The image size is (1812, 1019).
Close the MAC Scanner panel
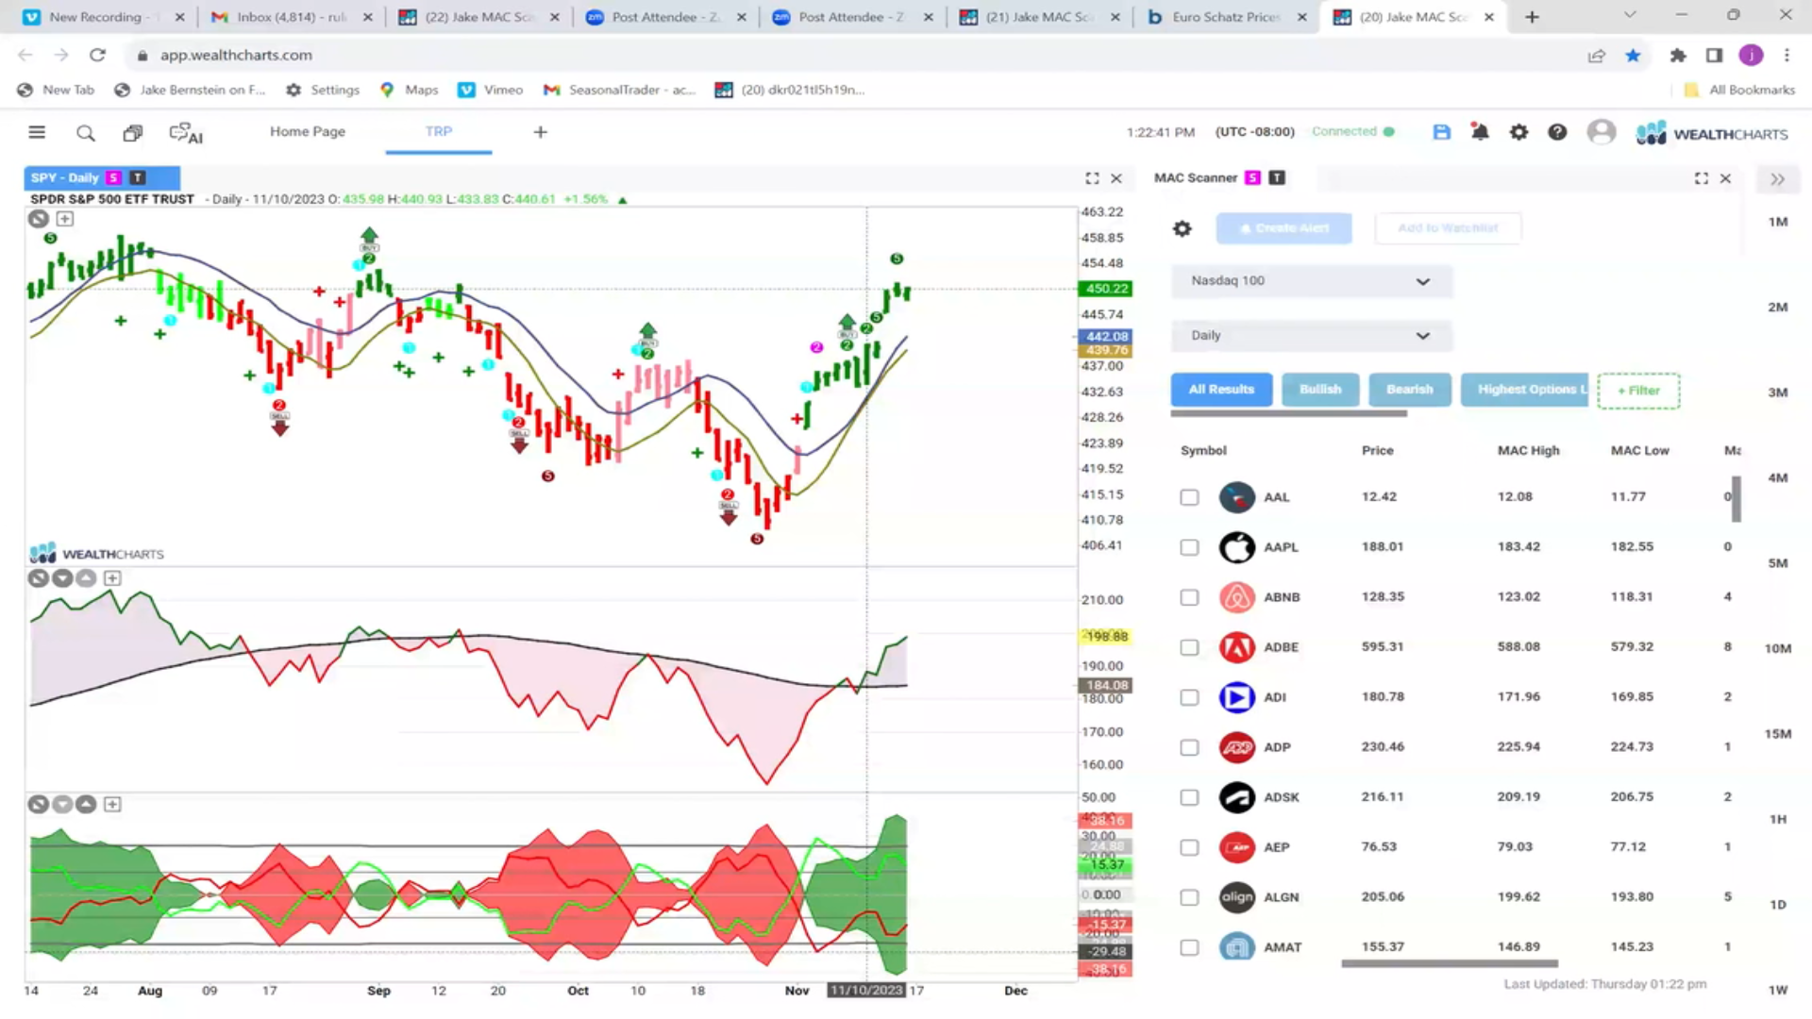click(1725, 178)
